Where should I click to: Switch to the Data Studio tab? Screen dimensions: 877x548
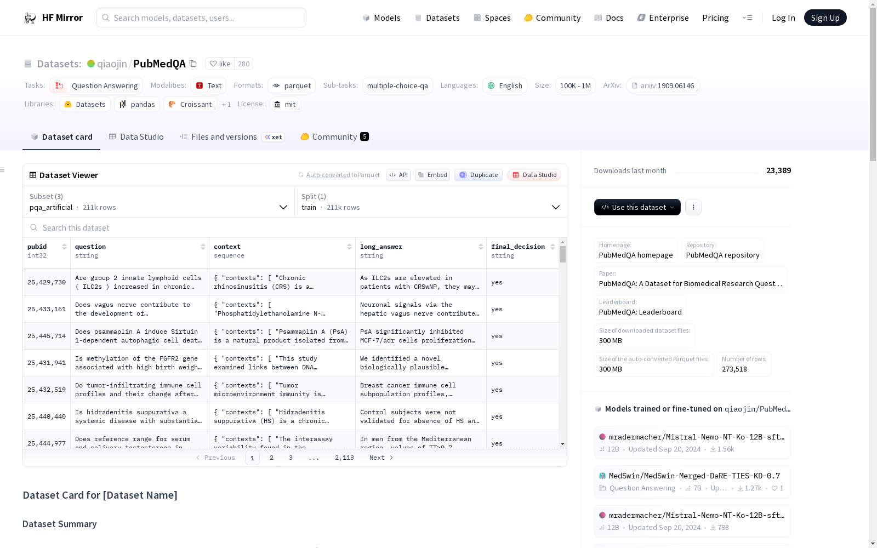click(x=136, y=137)
